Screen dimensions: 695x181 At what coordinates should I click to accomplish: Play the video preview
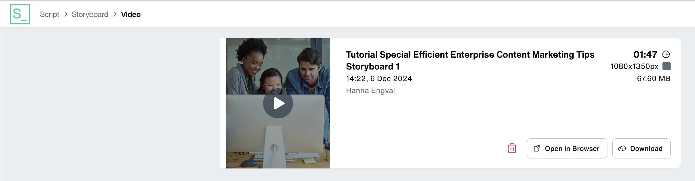[x=278, y=103]
